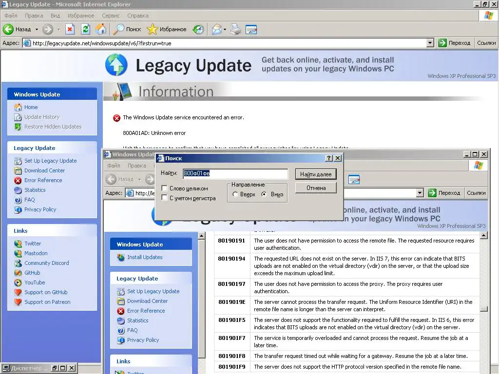Image resolution: width=499 pixels, height=374 pixels.
Task: Click scroll up arrow of error table
Action: (x=484, y=236)
